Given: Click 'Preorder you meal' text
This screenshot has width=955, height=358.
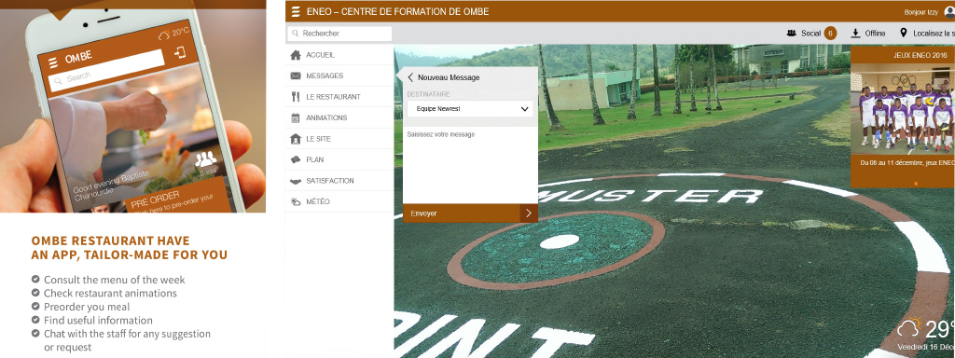Looking at the screenshot, I should click(x=87, y=307).
